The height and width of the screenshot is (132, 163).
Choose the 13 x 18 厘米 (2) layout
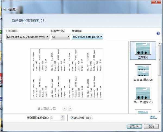point(143,73)
